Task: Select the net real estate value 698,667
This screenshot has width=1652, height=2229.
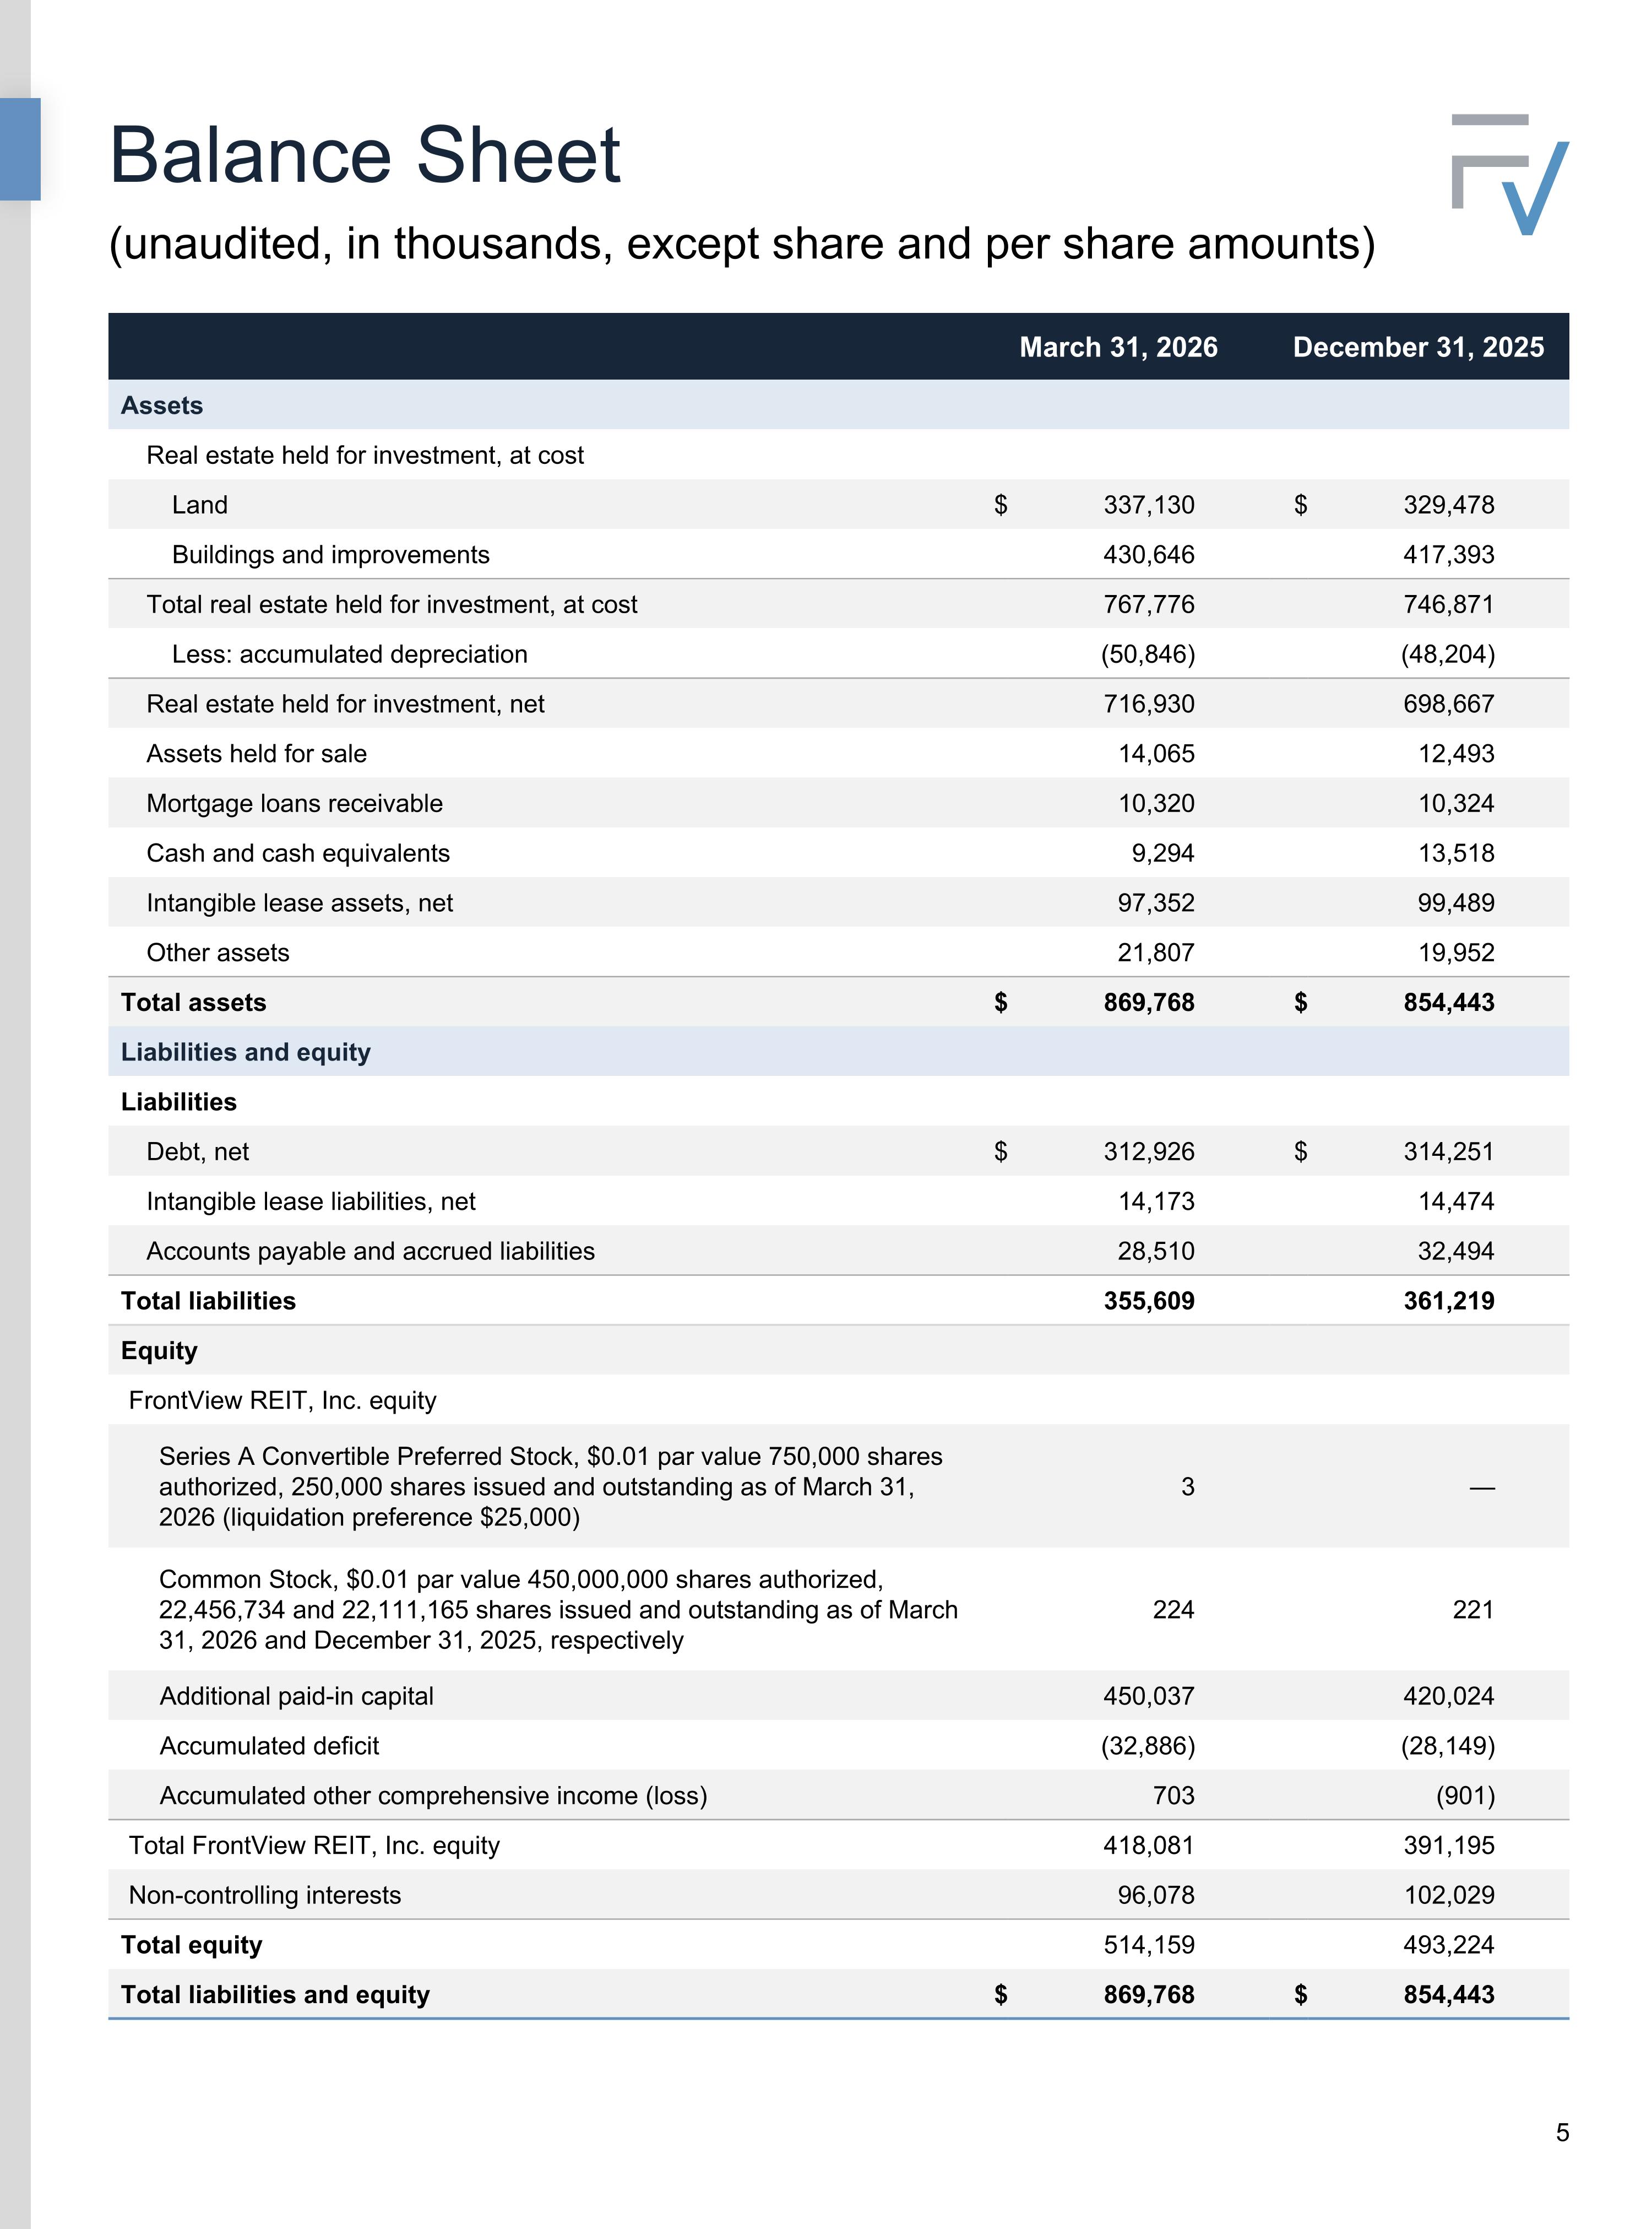Action: (x=1449, y=704)
